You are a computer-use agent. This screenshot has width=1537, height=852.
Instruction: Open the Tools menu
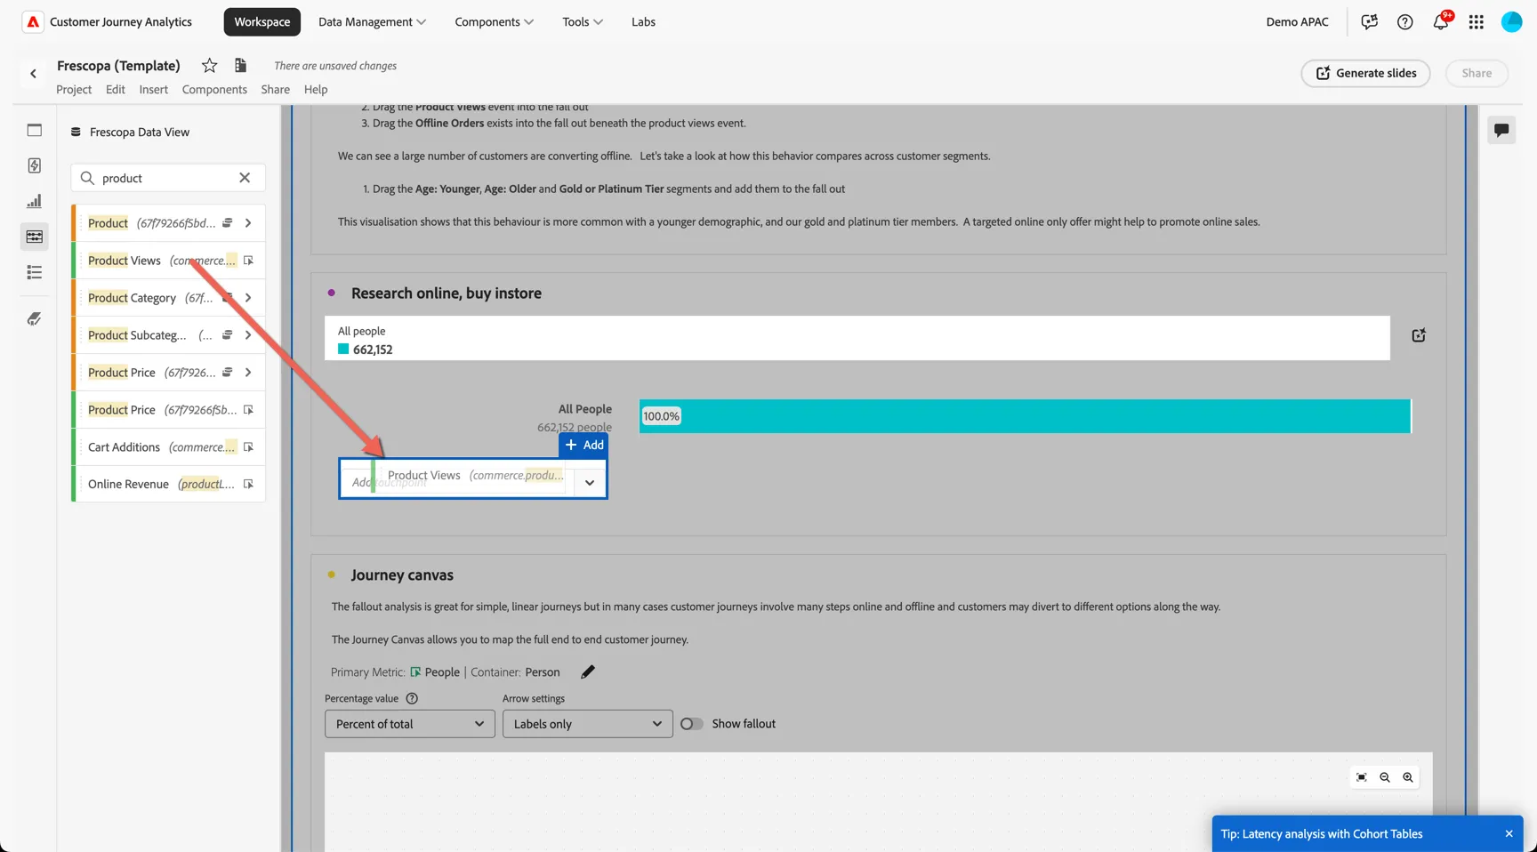(583, 22)
